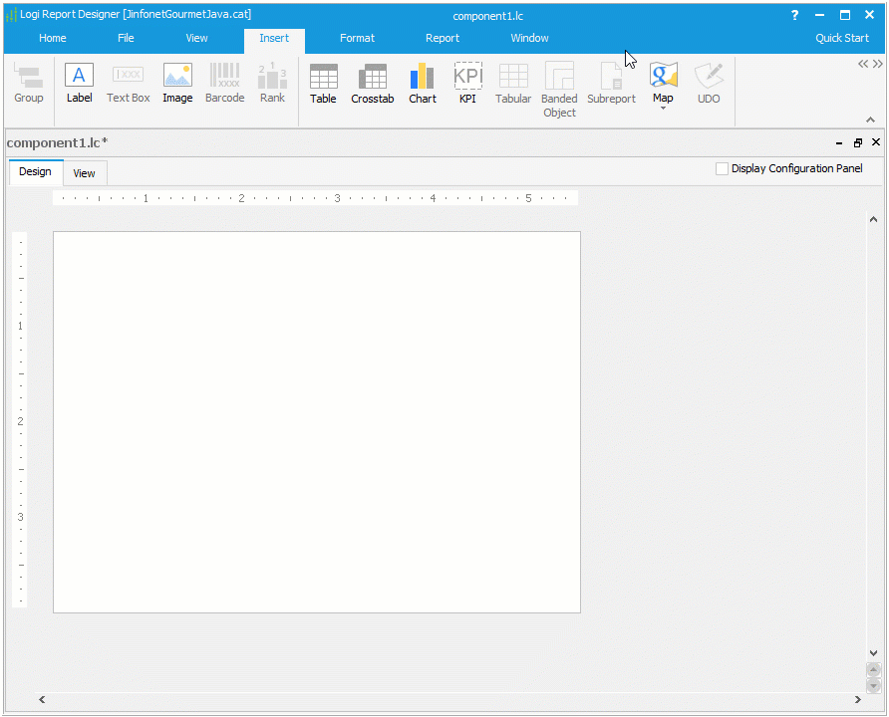
Task: Click the horizontal scrollbar's right arrow
Action: [x=859, y=699]
